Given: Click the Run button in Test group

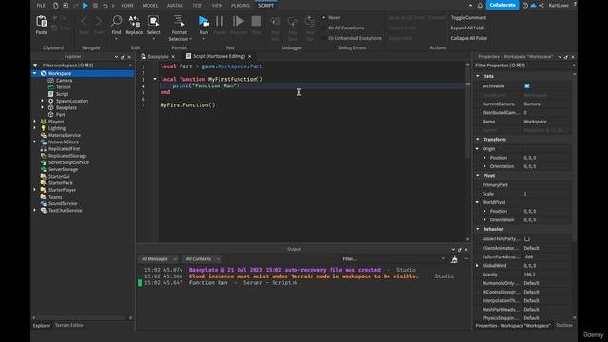Looking at the screenshot, I should click(x=203, y=22).
